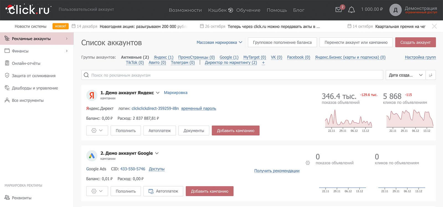
Task: Filter by Авито (0) group
Action: tap(157, 63)
